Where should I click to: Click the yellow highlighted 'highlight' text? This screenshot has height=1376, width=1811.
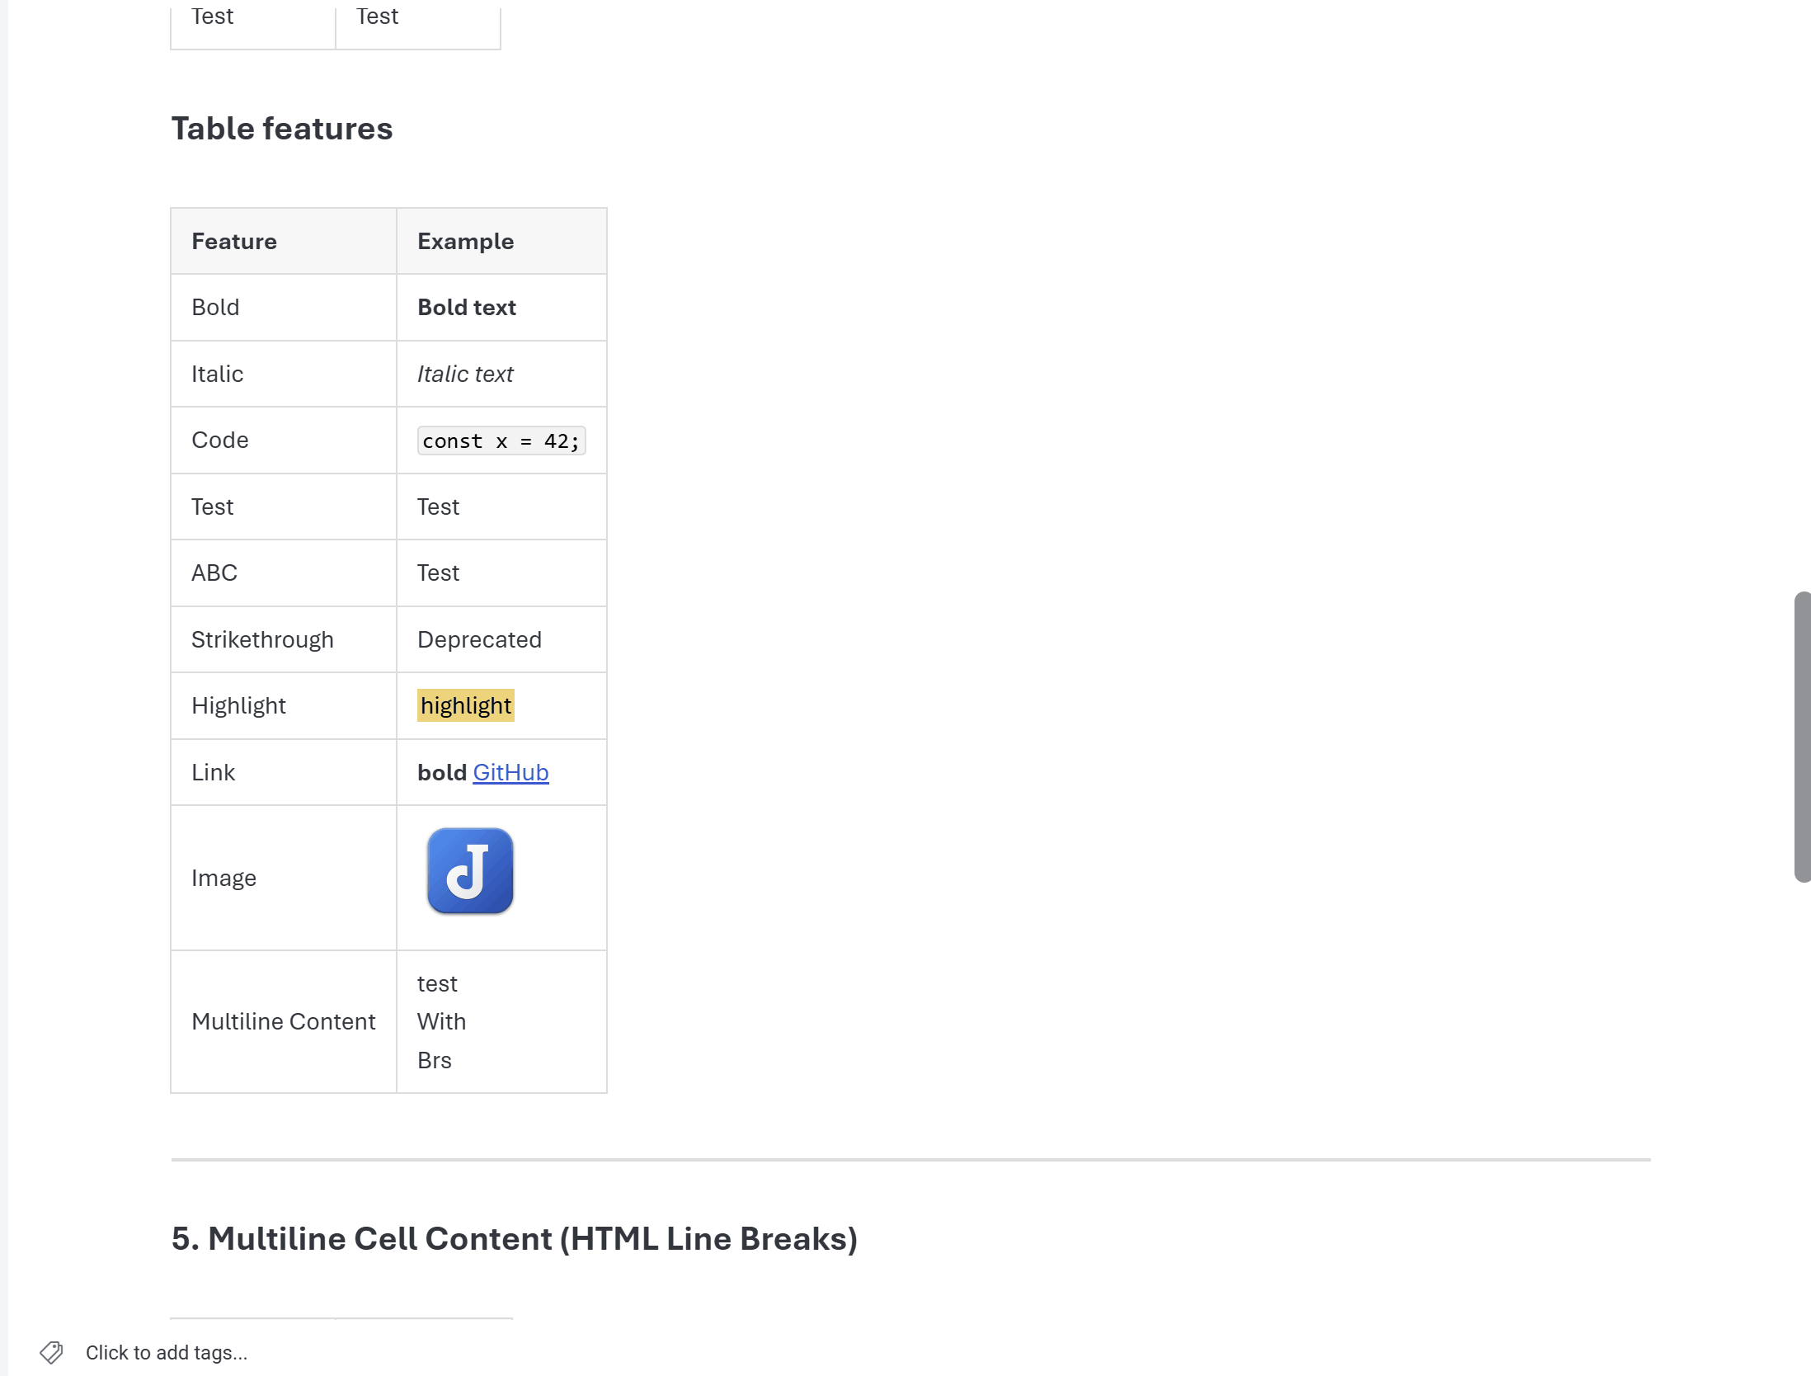[465, 705]
